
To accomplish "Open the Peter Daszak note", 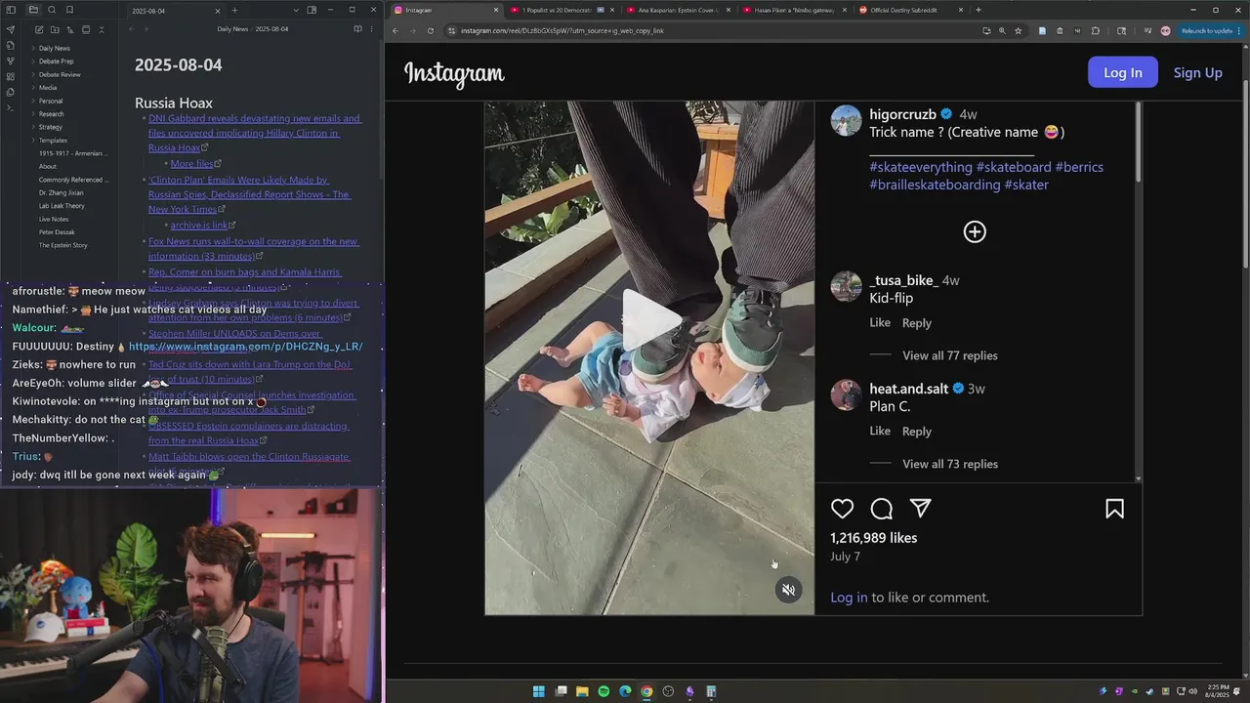I will [x=57, y=232].
